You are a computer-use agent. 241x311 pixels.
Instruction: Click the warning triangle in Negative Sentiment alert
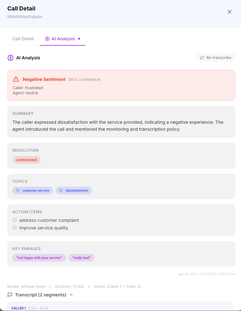pos(16,79)
